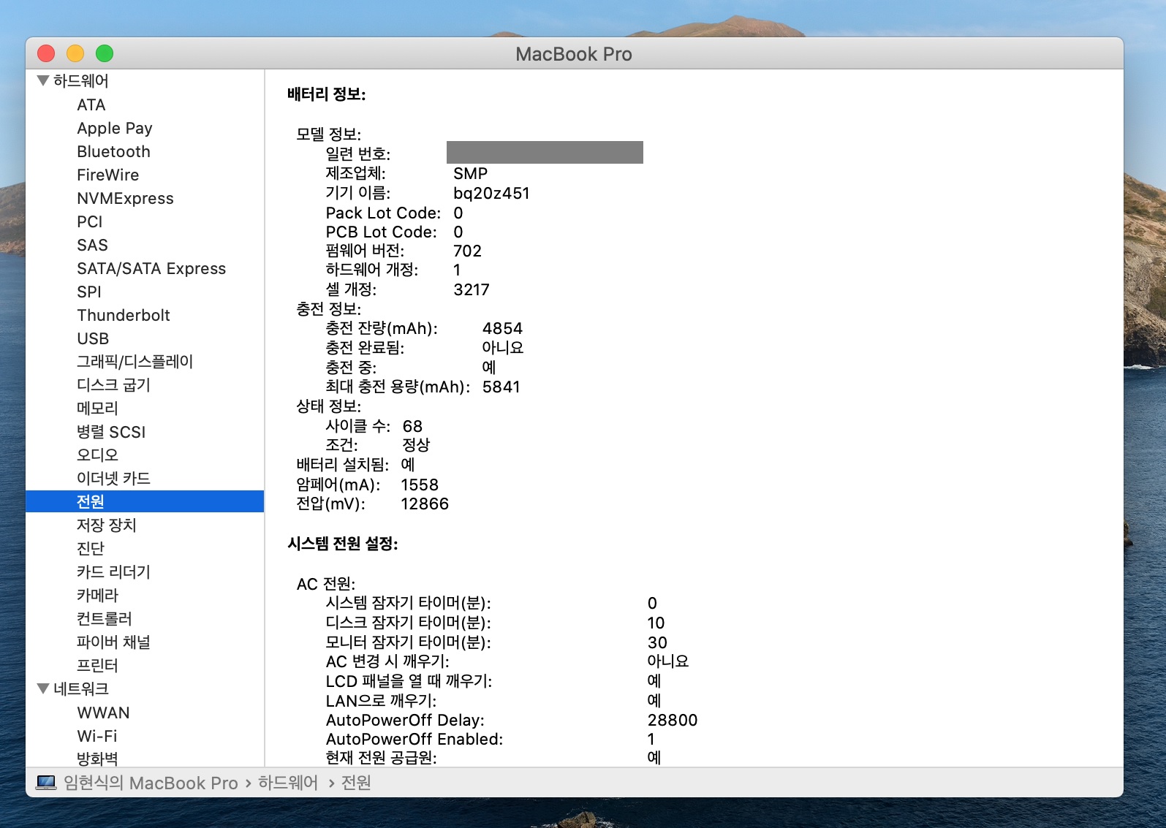This screenshot has height=828, width=1166.
Task: Click the MacBook Pro icon in the path bar
Action: pos(46,783)
